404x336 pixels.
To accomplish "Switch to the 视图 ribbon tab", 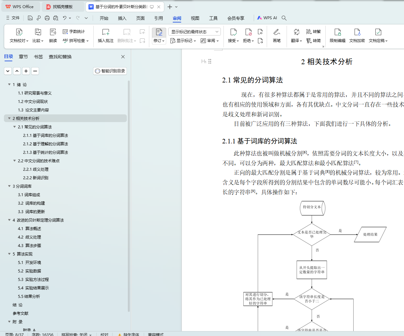I will 195,18.
